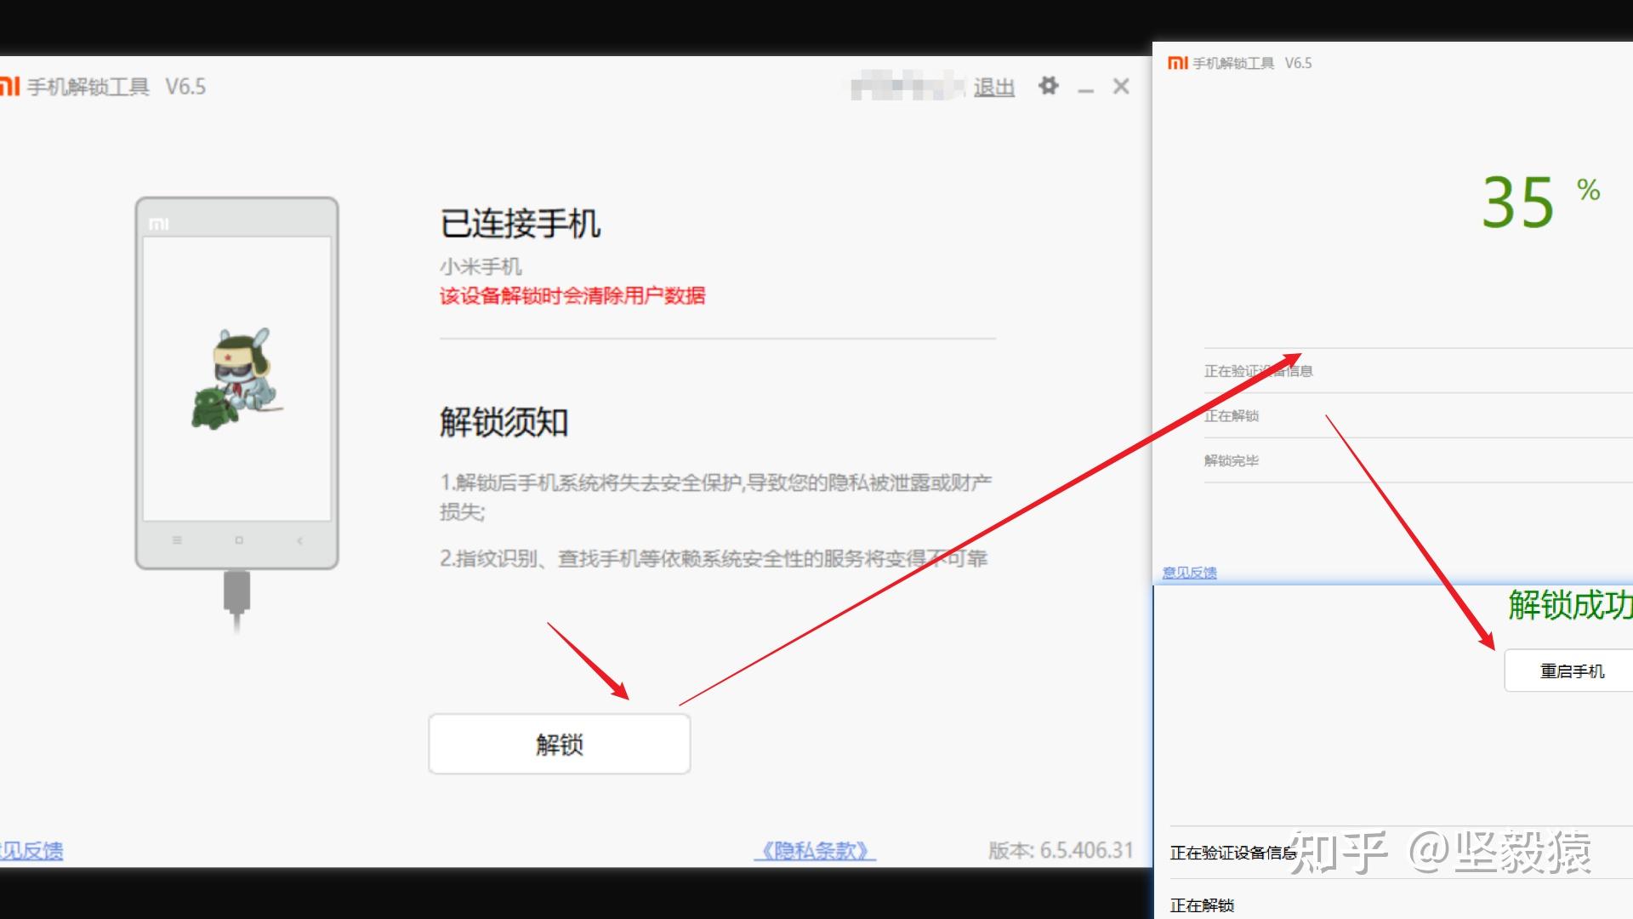Click the red warning text about clearing data
1633x919 pixels.
572,295
